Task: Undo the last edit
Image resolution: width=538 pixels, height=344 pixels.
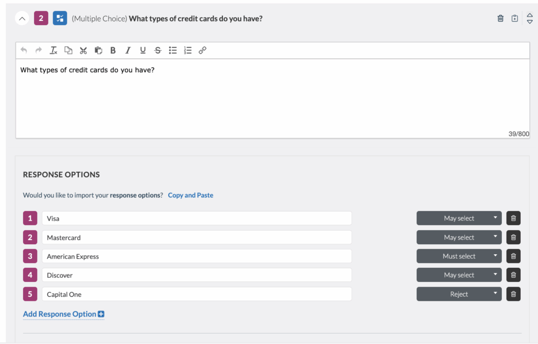Action: click(x=24, y=50)
